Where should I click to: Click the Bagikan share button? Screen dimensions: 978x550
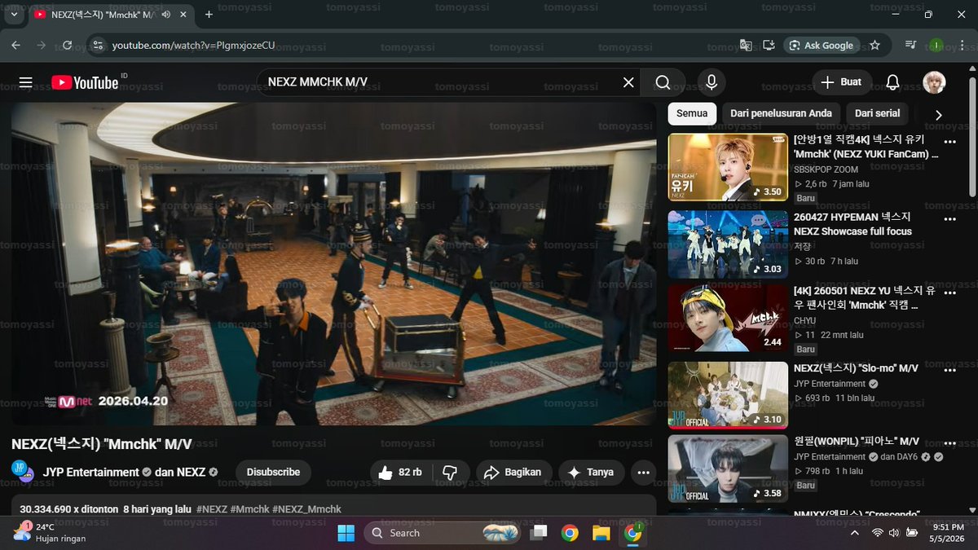pyautogui.click(x=513, y=472)
